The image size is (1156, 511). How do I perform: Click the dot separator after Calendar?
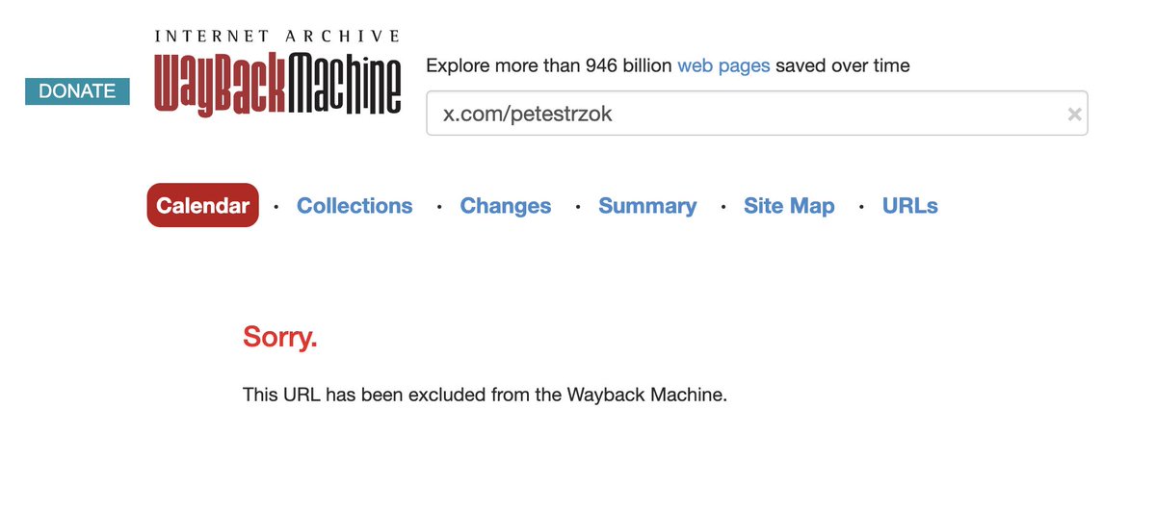click(x=276, y=207)
